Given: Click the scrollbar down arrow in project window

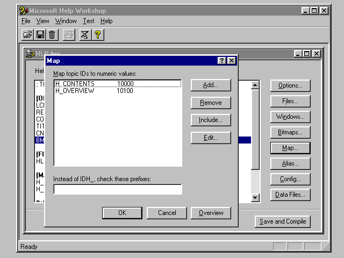Looking at the screenshot, I should pos(255,198).
